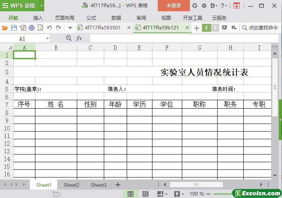Click the fx insert function icon
282x198 pixels.
click(79, 38)
